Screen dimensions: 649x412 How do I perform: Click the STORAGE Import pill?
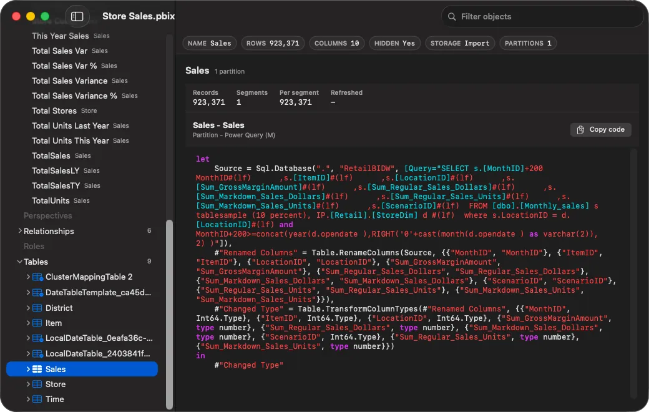point(460,43)
